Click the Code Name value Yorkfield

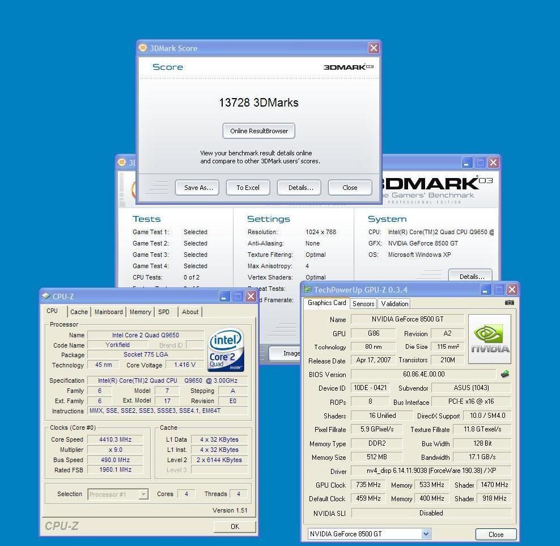pos(117,345)
